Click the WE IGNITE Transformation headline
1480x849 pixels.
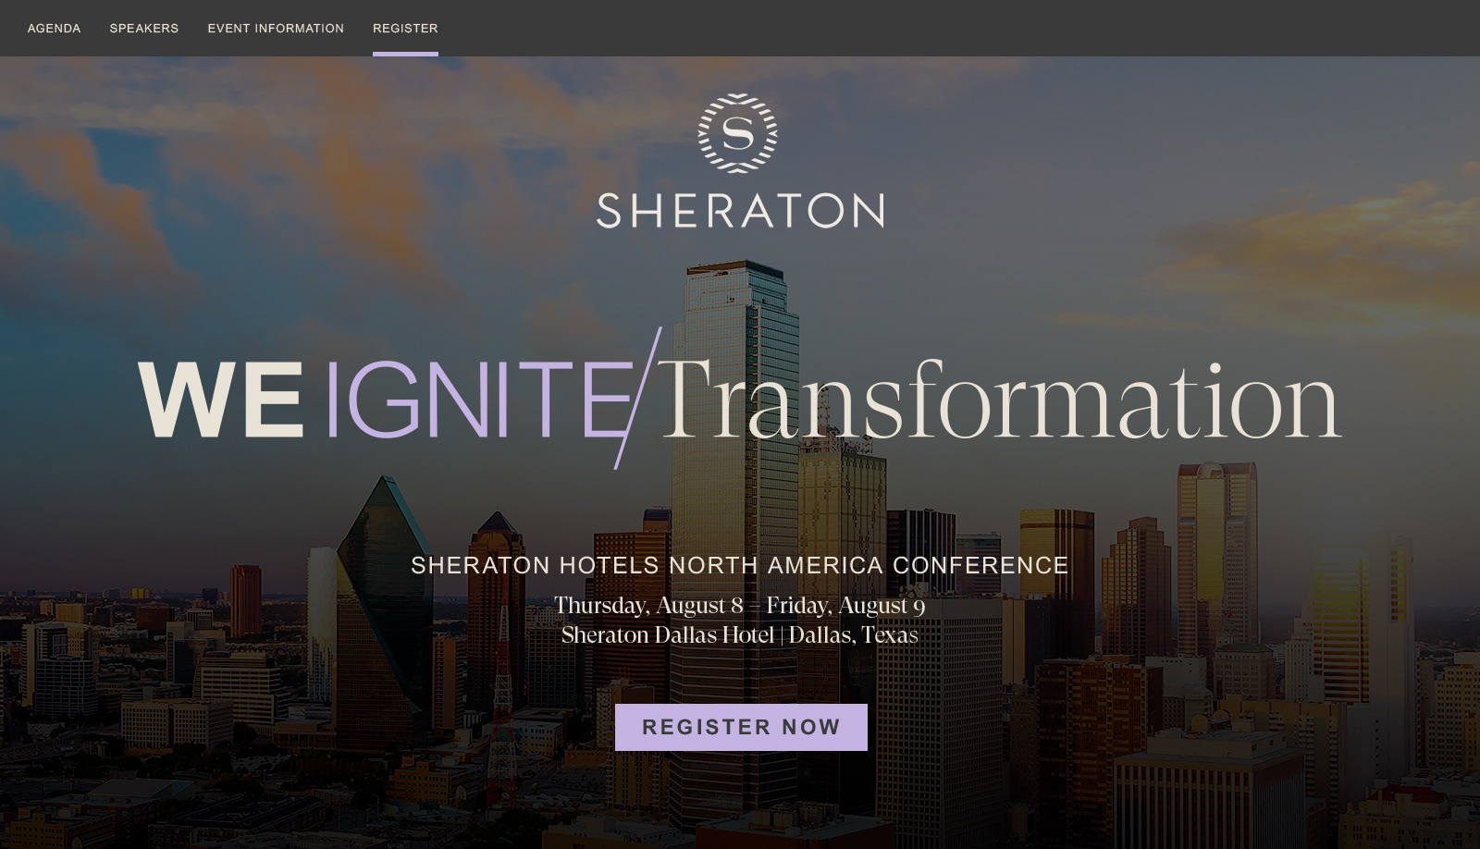tap(740, 400)
